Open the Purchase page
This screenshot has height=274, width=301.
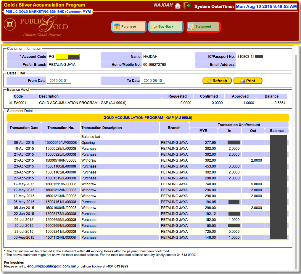pos(129,27)
